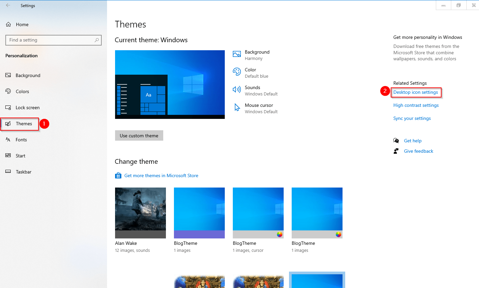Viewport: 479px width, 288px height.
Task: Go to Settings Home
Action: 22,24
